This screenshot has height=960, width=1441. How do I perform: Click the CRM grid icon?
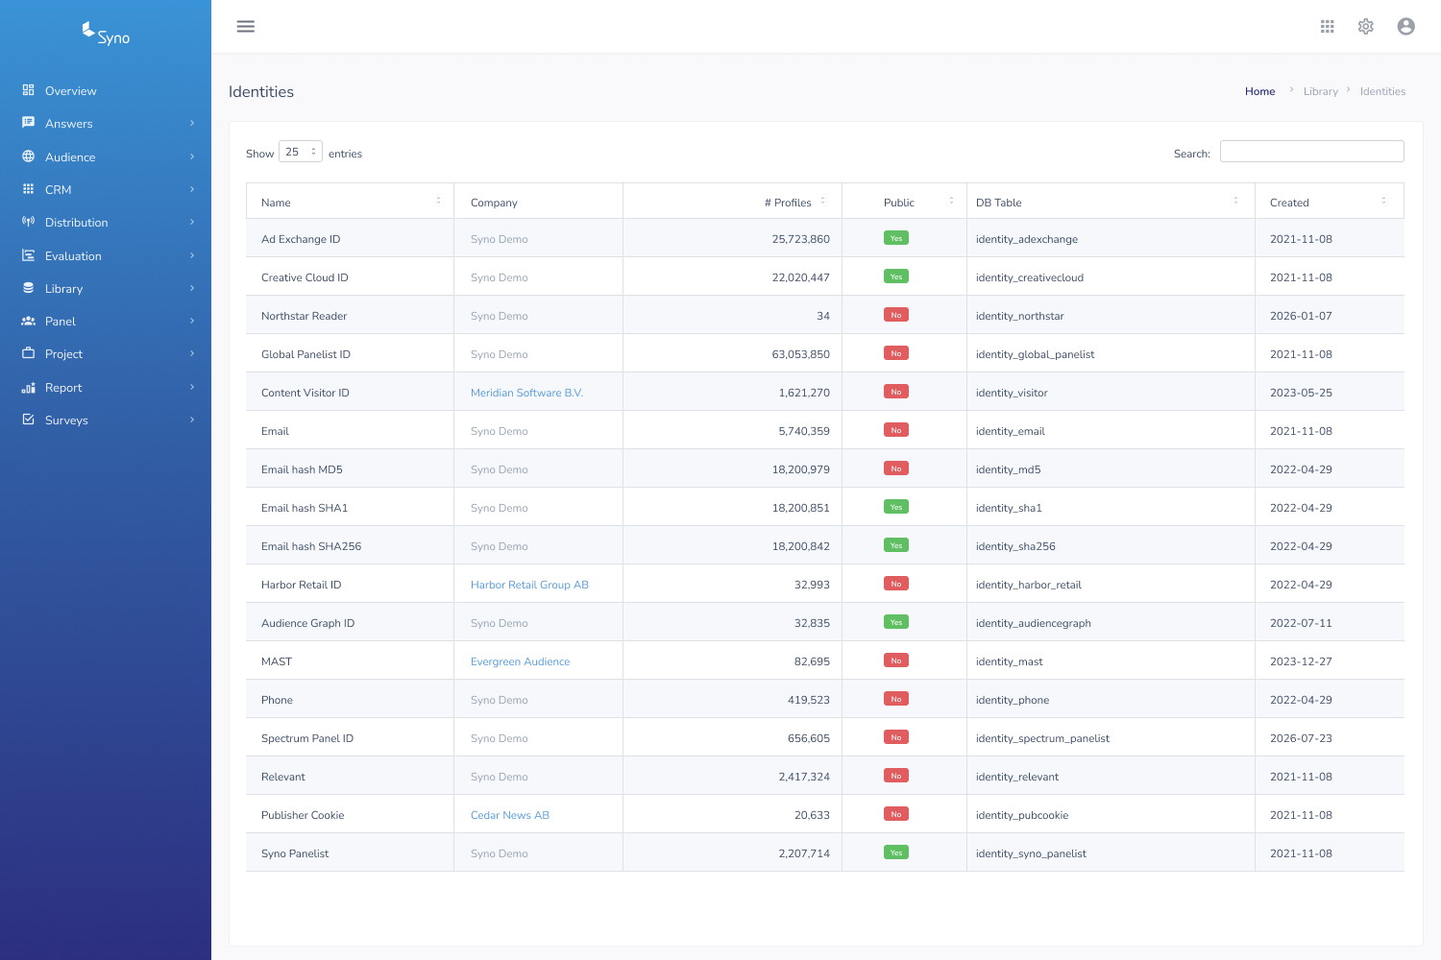click(x=29, y=189)
